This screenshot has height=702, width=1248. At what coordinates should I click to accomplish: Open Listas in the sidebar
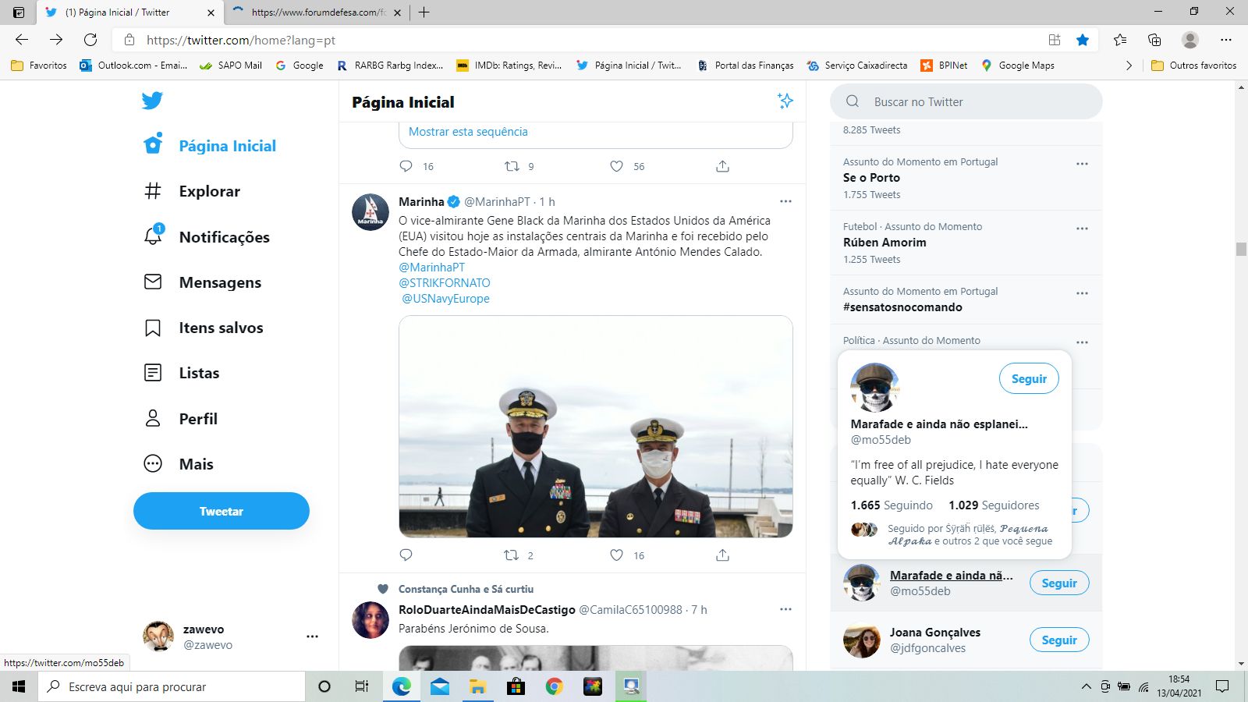pos(182,373)
